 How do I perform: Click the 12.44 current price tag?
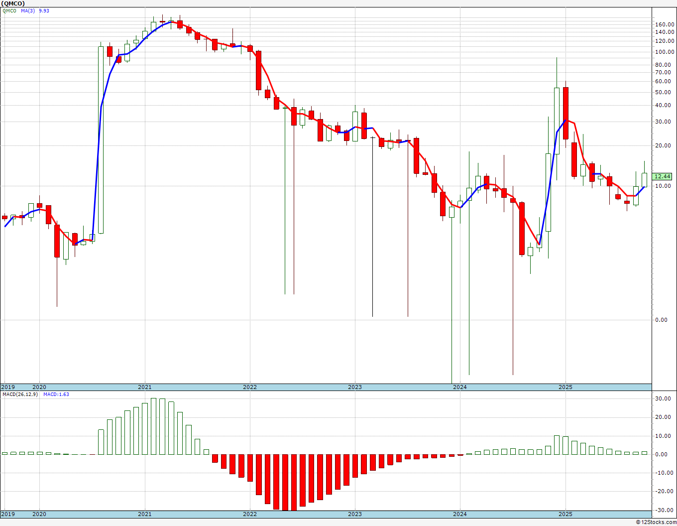pos(663,176)
